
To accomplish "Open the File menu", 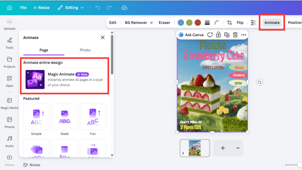I will pyautogui.click(x=23, y=8).
